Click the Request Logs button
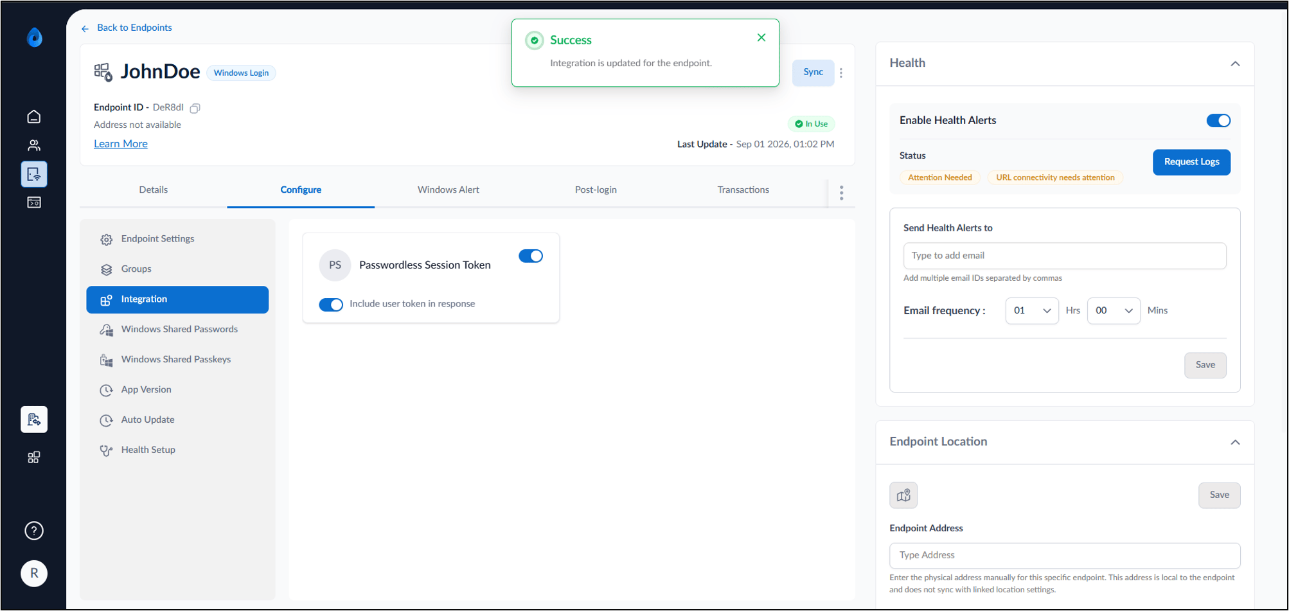1289x611 pixels. [x=1191, y=162]
